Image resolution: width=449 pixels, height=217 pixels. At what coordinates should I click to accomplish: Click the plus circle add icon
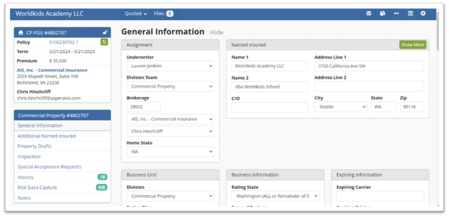pyautogui.click(x=423, y=14)
